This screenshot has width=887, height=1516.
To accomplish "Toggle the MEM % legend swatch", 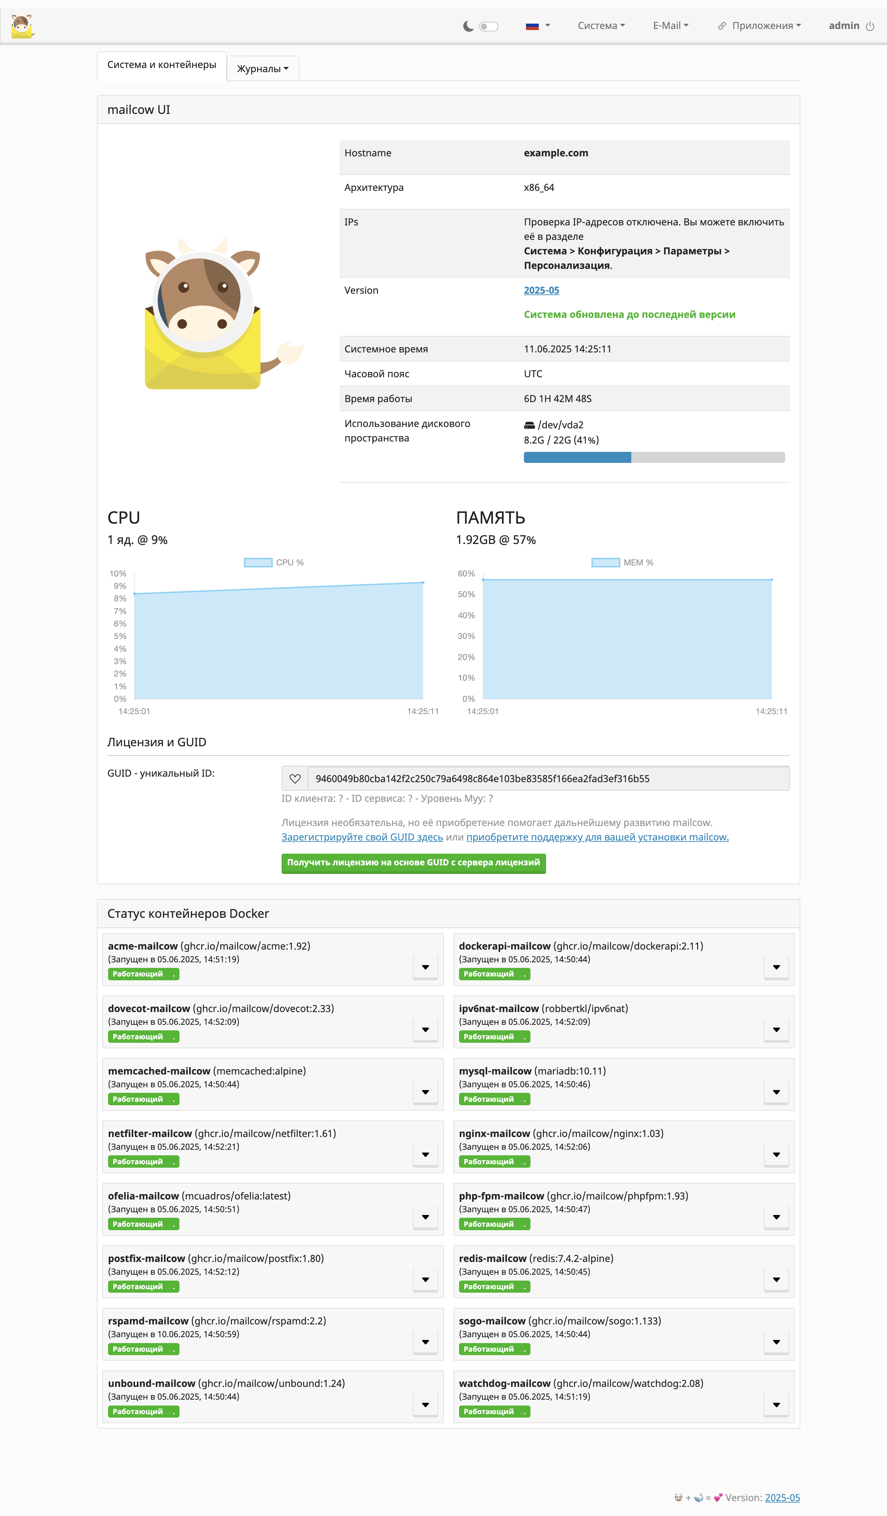I will coord(606,563).
